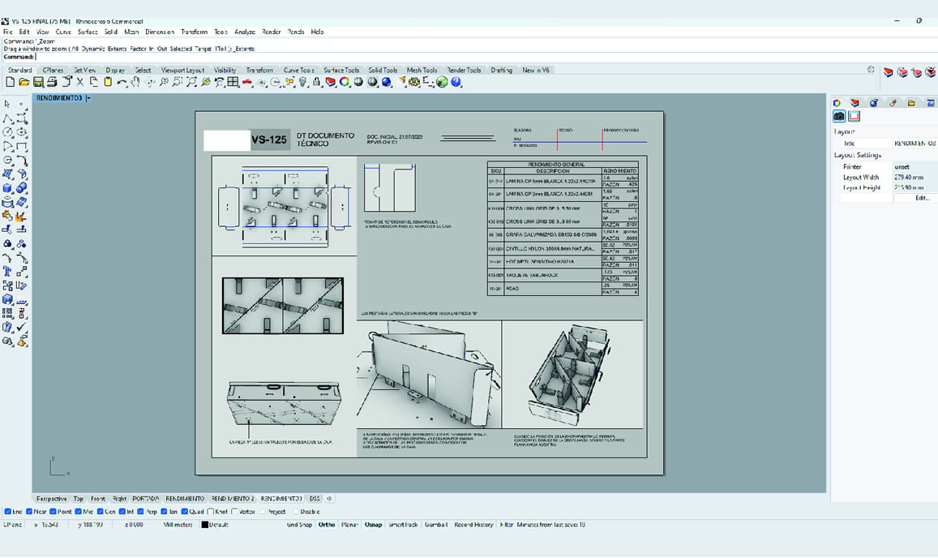Enable the Vertex osnap checkbox
Screen dimensions: 938x558
coord(234,512)
